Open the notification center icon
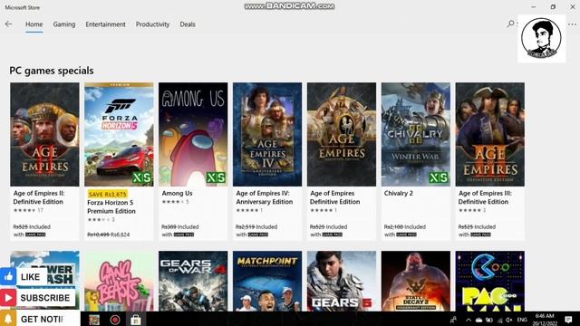Viewport: 580px width, 326px height. point(568,320)
